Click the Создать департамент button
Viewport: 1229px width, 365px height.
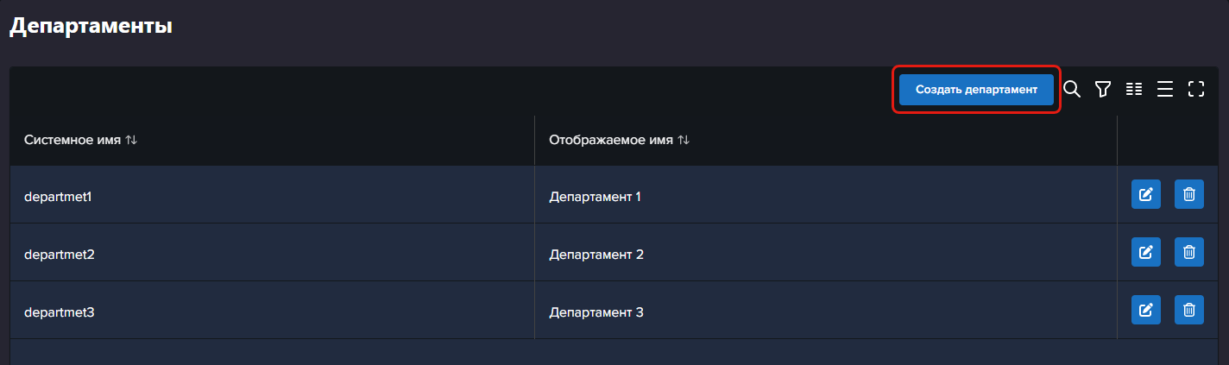(x=976, y=89)
